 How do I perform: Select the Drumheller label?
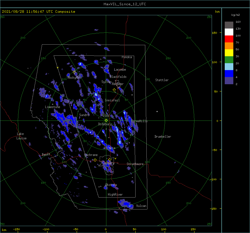(163, 137)
